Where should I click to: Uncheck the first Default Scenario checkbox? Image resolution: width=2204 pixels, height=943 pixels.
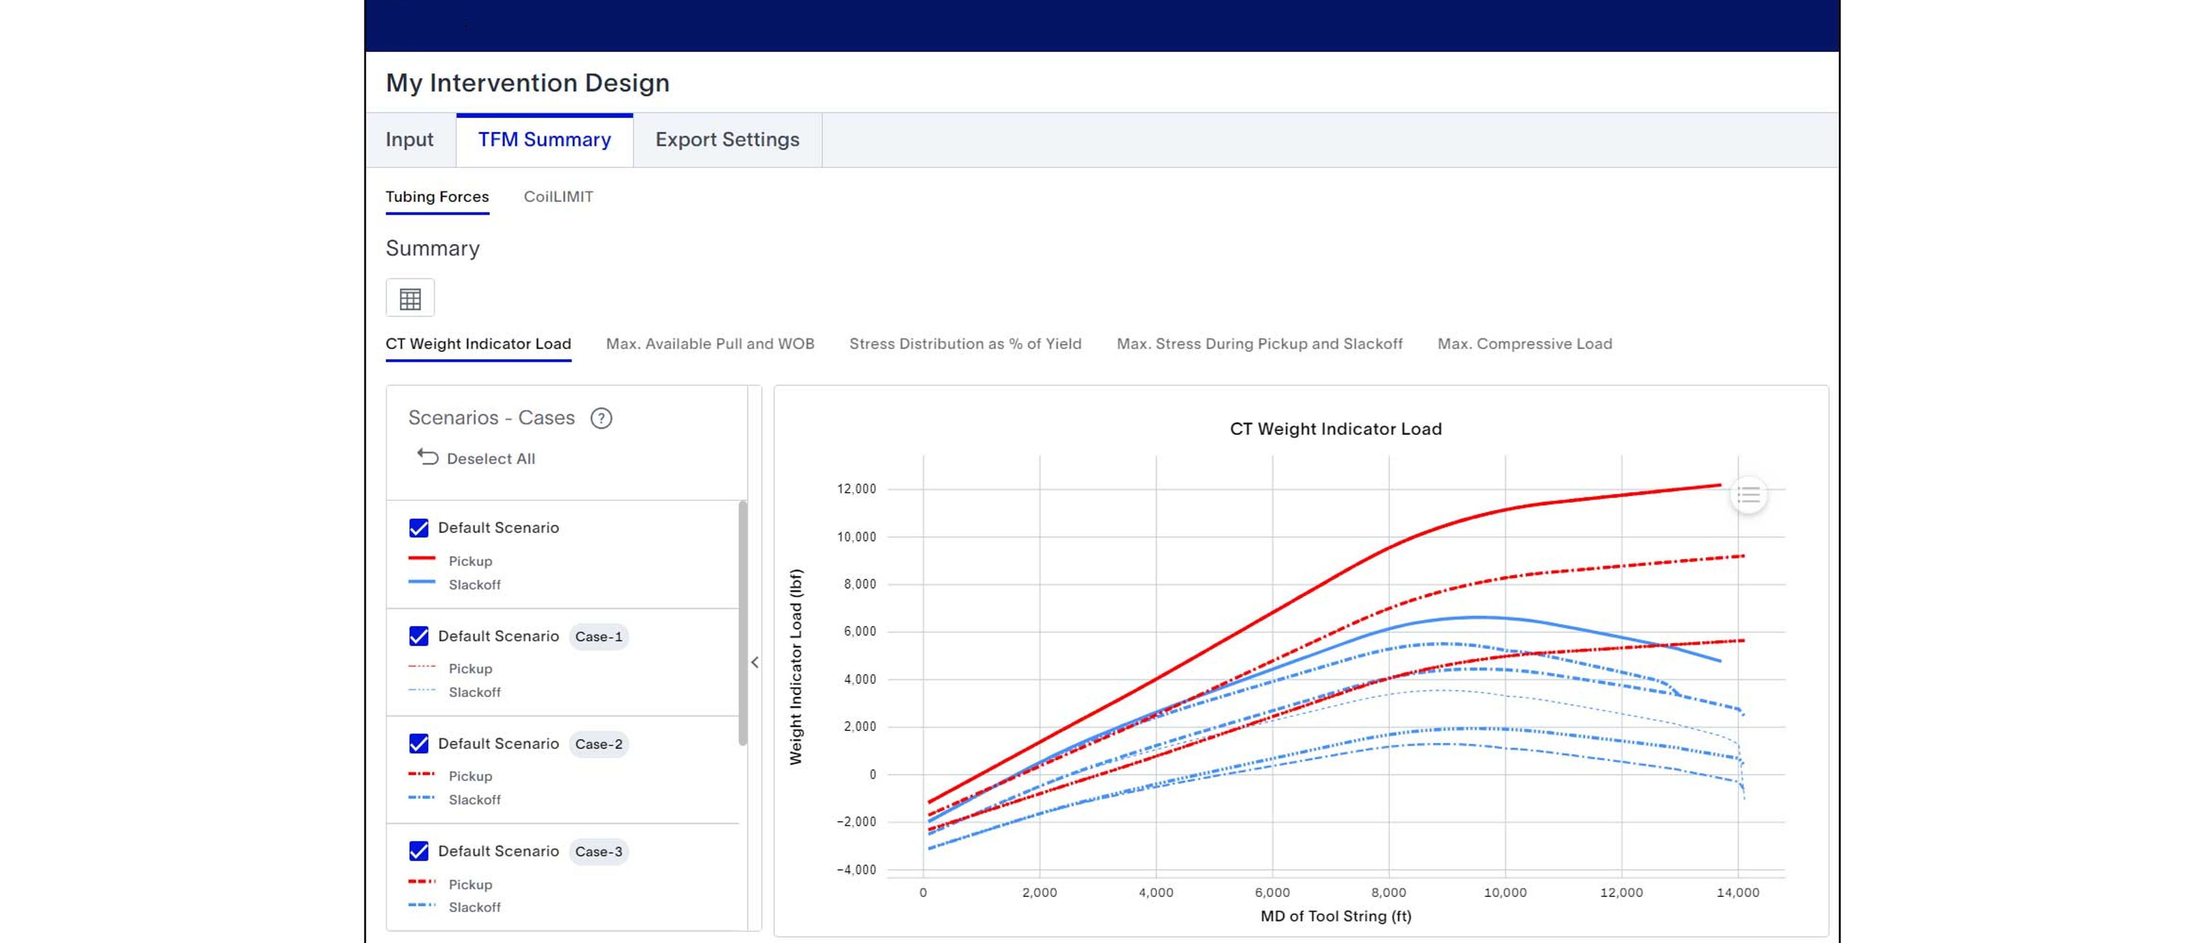pos(418,528)
